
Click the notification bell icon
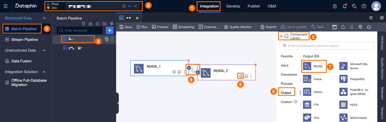tap(345, 6)
